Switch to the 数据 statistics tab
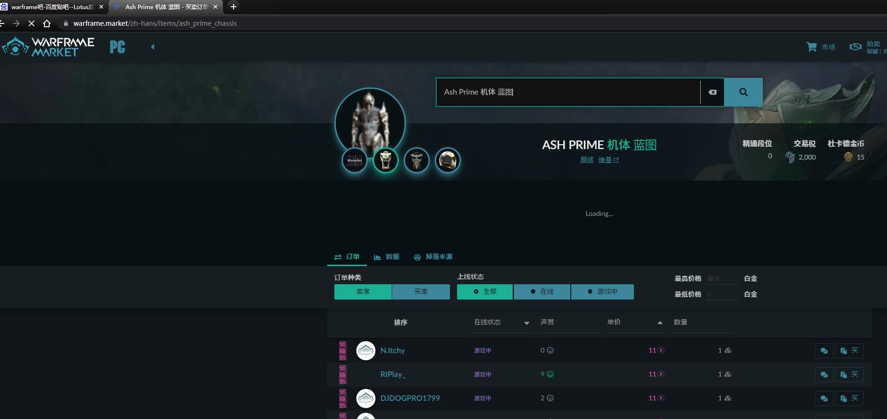This screenshot has width=887, height=419. [386, 257]
